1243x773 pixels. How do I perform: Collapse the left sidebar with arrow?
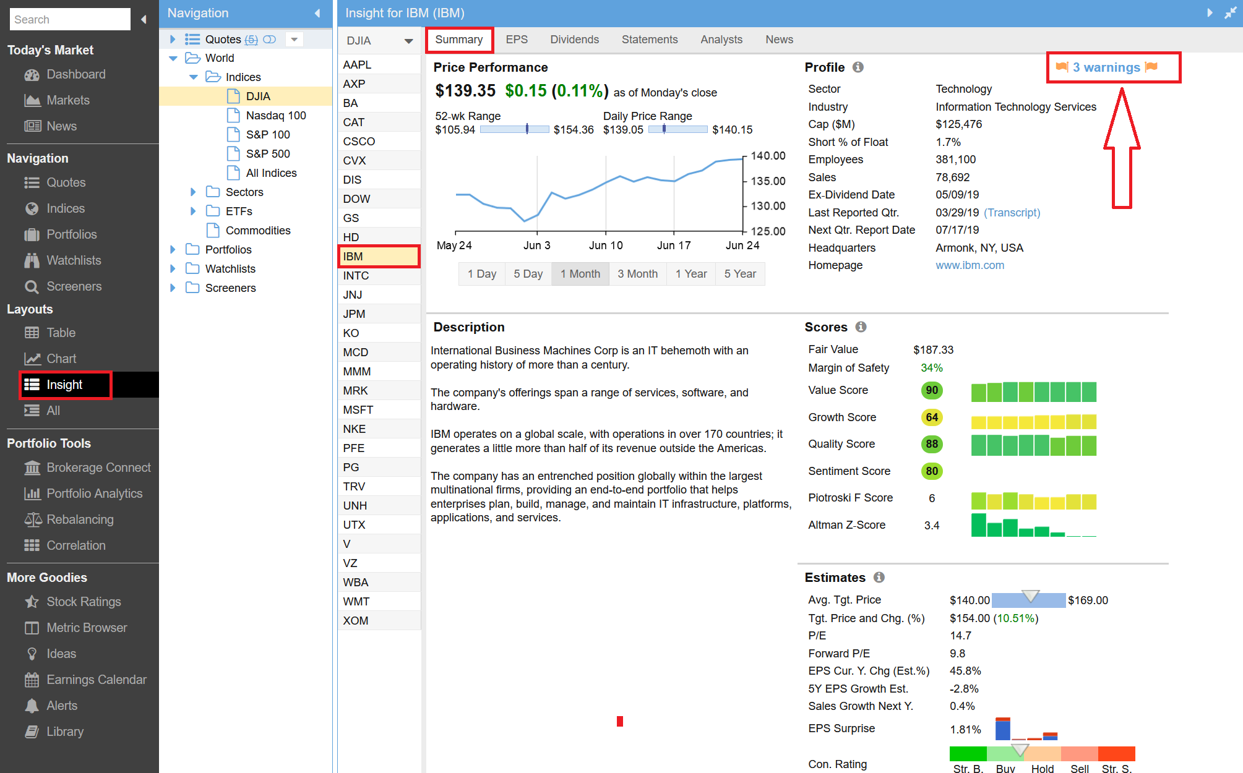point(144,19)
